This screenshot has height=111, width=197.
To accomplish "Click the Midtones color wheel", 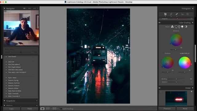I will tap(176, 40).
